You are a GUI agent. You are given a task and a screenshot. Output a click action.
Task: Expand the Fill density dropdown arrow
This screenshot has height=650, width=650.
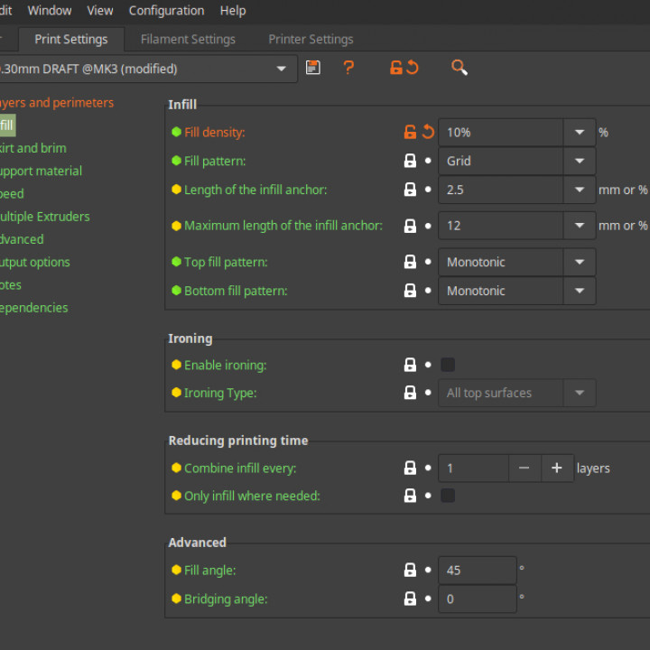coord(579,132)
